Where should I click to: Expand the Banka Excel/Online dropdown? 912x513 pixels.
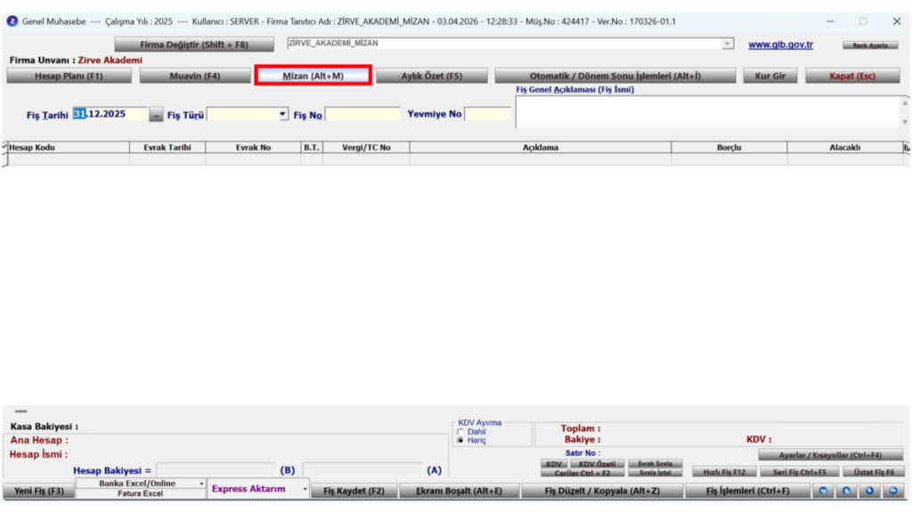201,484
